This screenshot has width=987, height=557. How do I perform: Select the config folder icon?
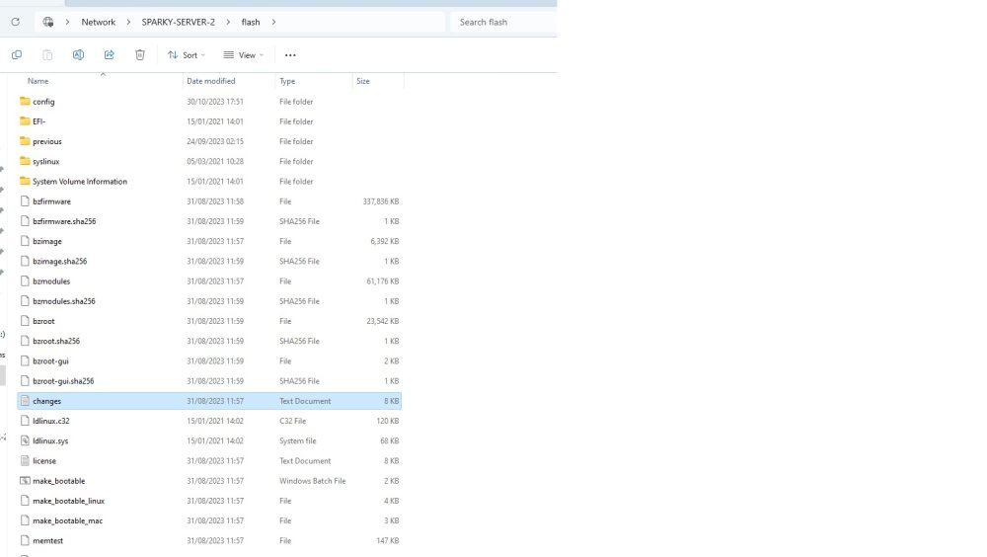coord(25,102)
